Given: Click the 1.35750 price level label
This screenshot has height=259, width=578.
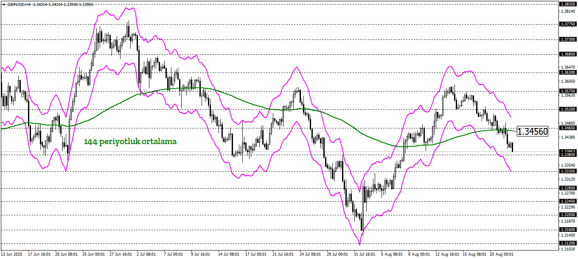Looking at the screenshot, I should click(568, 91).
